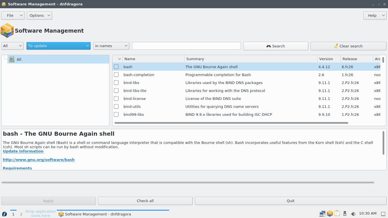Sort packages by the Version column header

point(329,59)
